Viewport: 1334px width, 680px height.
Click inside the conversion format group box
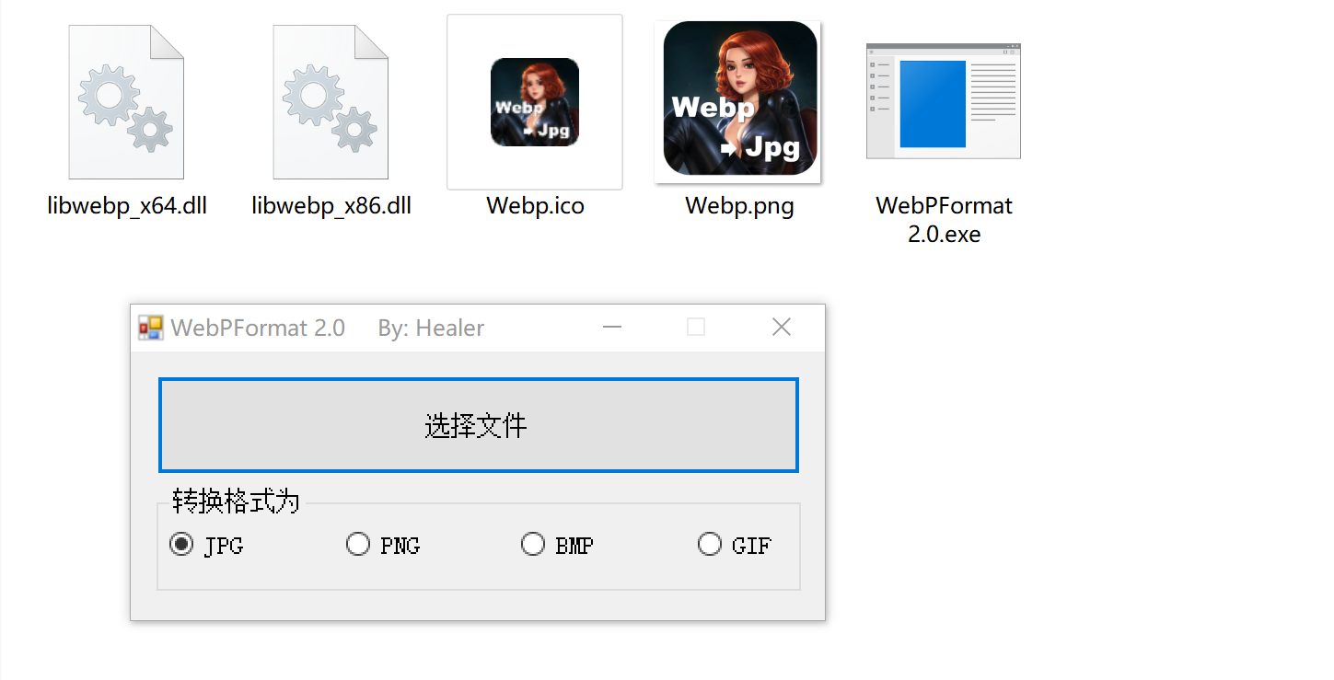pyautogui.click(x=479, y=571)
